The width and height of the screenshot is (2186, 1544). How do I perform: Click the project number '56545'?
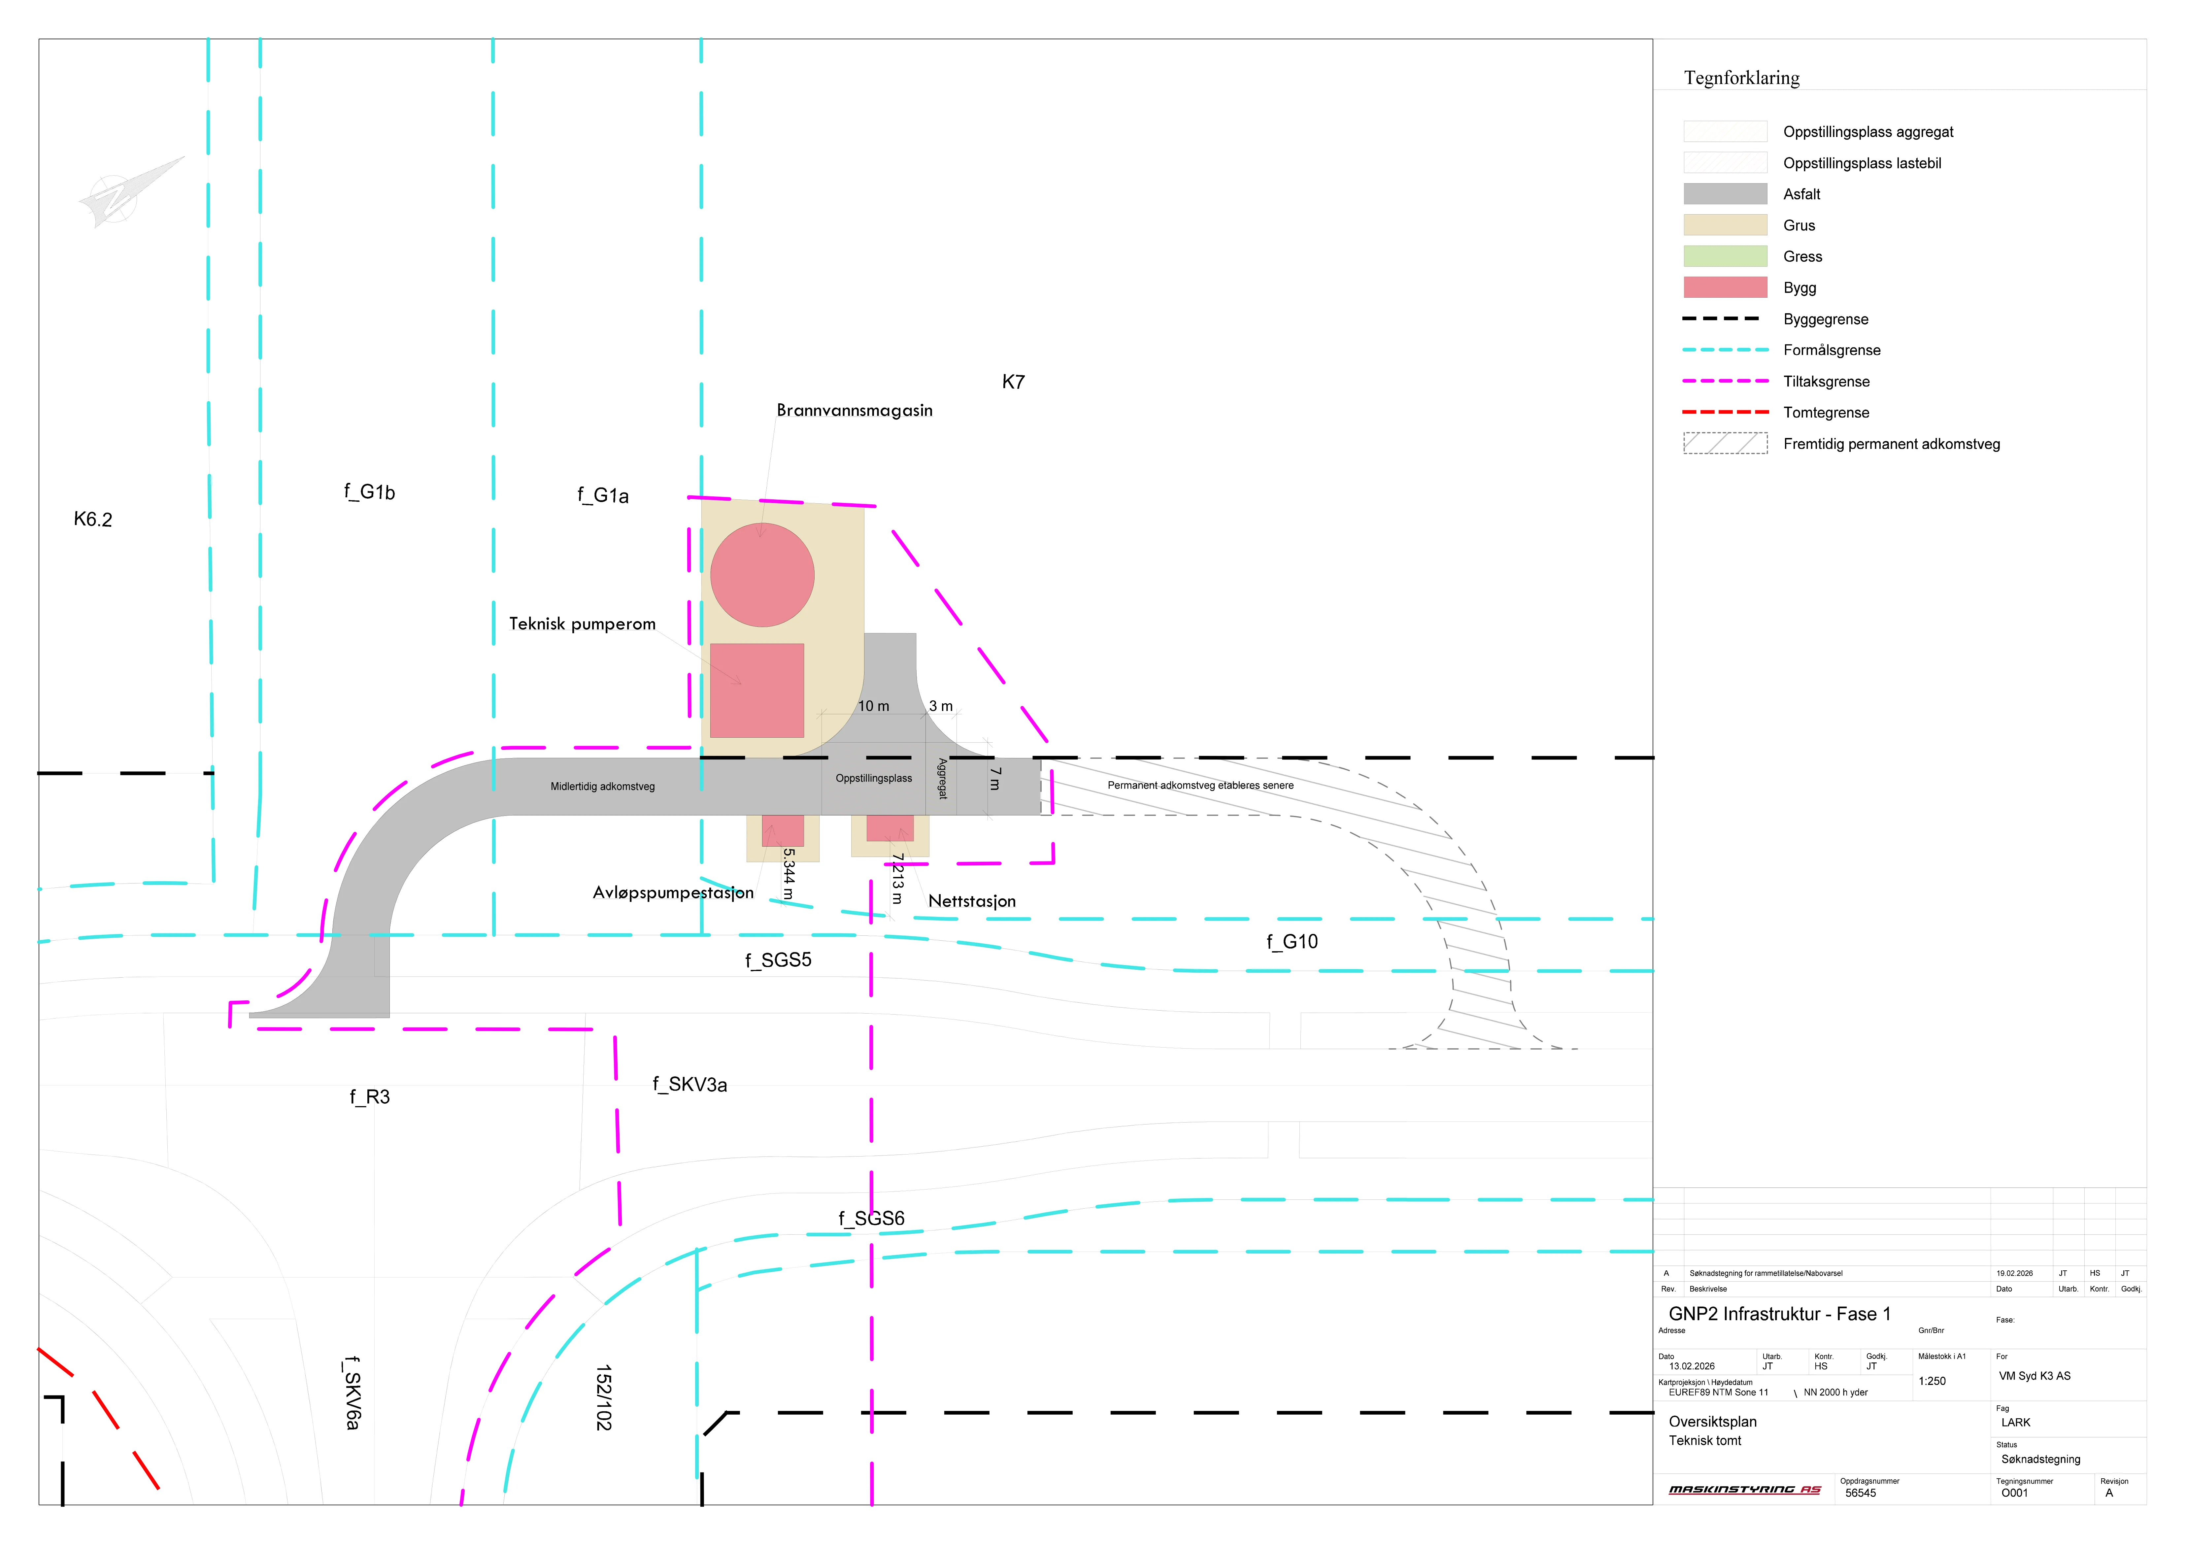point(1860,1494)
